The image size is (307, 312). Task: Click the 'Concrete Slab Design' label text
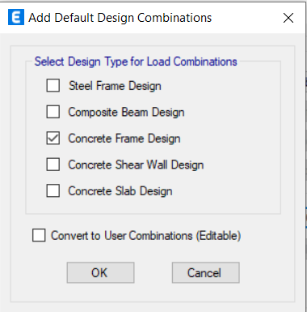click(120, 191)
